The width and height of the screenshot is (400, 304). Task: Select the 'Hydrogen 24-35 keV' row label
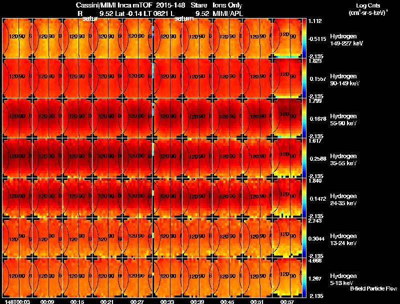tap(343, 200)
